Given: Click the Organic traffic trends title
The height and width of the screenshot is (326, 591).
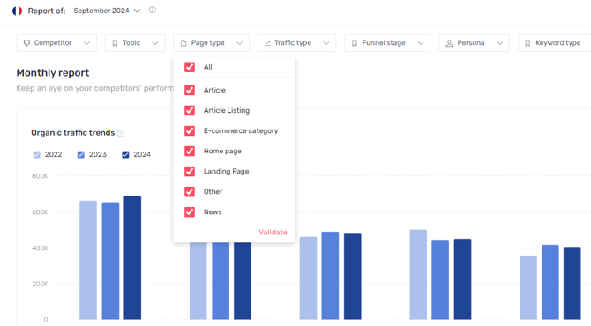Looking at the screenshot, I should coord(72,133).
